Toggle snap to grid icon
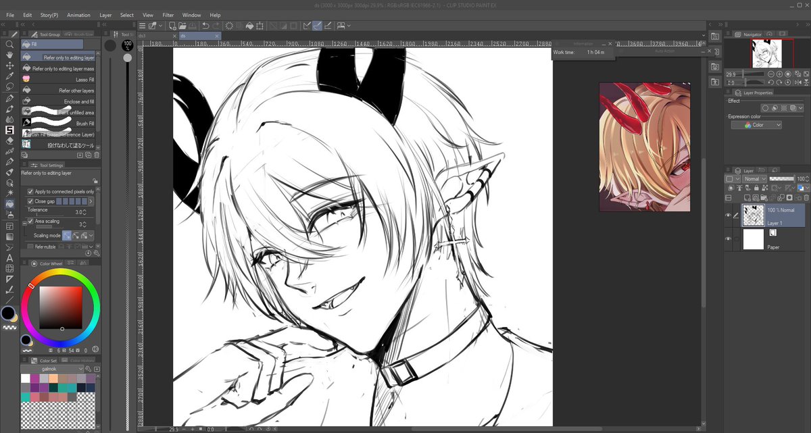This screenshot has height=433, width=811. click(328, 26)
